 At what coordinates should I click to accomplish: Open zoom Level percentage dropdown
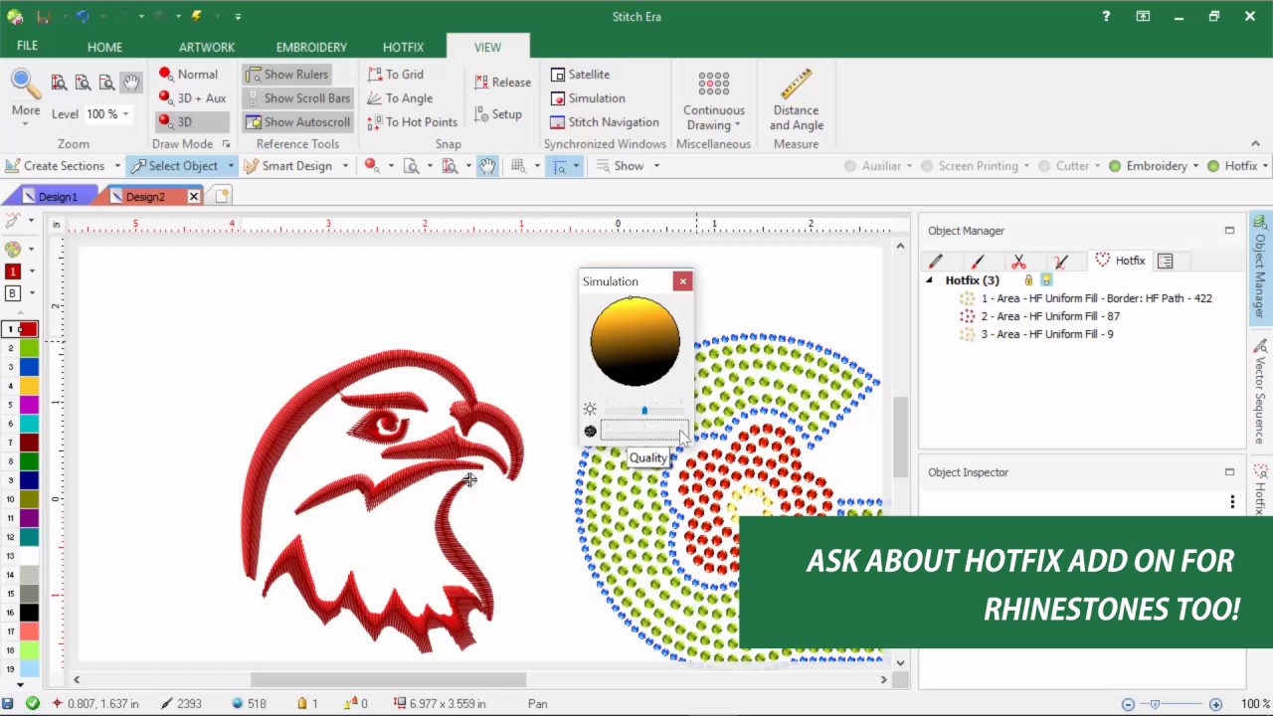(x=125, y=114)
